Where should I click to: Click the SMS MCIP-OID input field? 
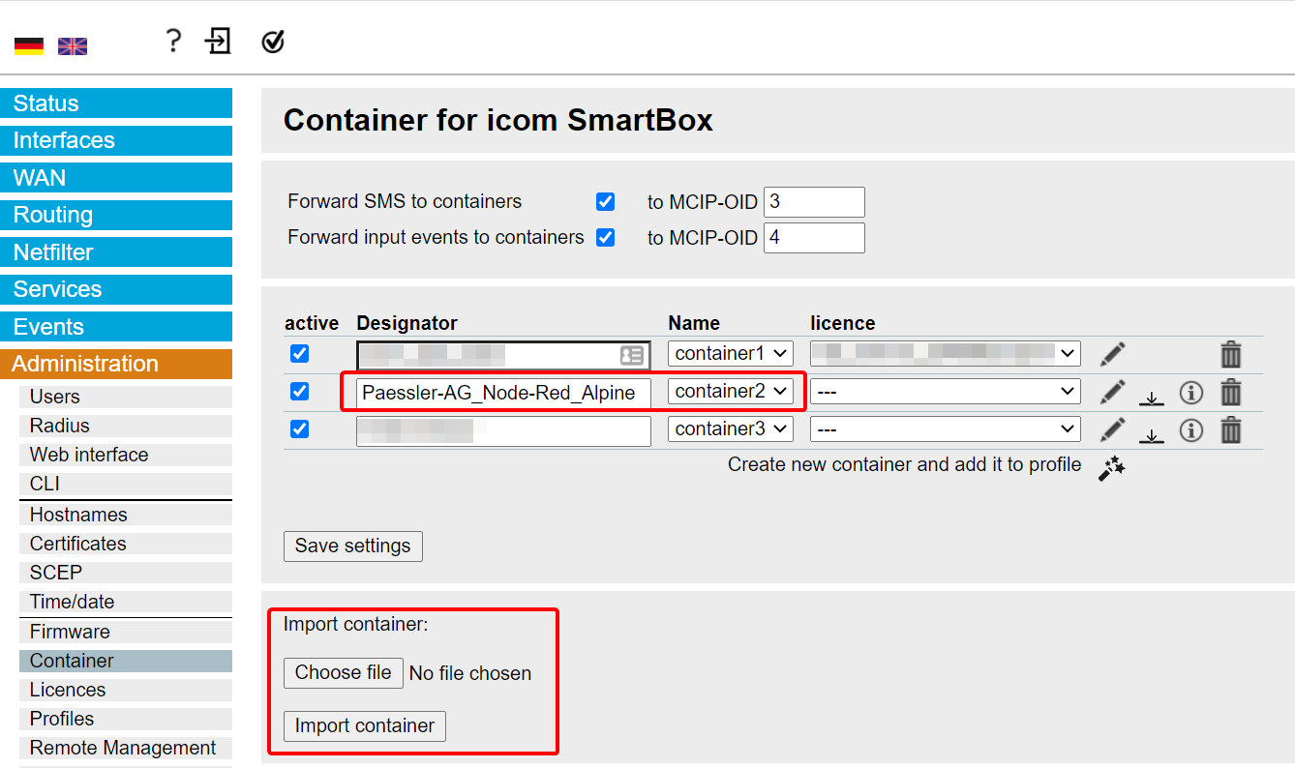pos(813,202)
